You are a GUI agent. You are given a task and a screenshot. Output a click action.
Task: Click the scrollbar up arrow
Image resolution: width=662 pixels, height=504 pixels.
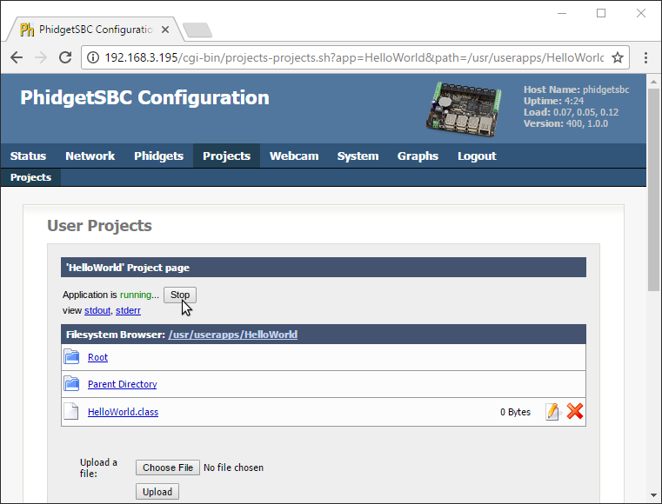tap(653, 82)
